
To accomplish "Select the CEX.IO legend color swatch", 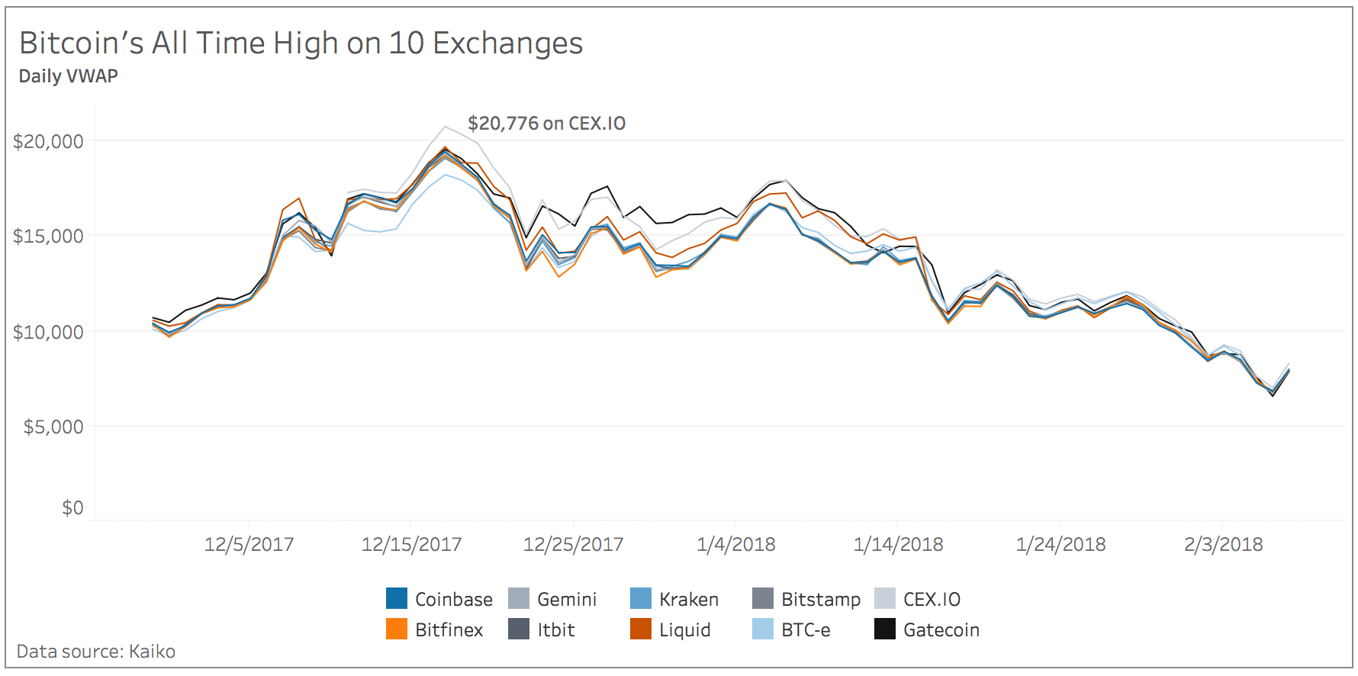I will tap(885, 599).
